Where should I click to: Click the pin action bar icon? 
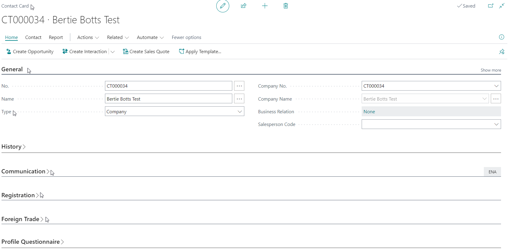click(501, 52)
